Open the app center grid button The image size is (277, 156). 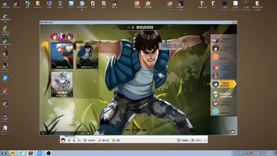tap(197, 140)
